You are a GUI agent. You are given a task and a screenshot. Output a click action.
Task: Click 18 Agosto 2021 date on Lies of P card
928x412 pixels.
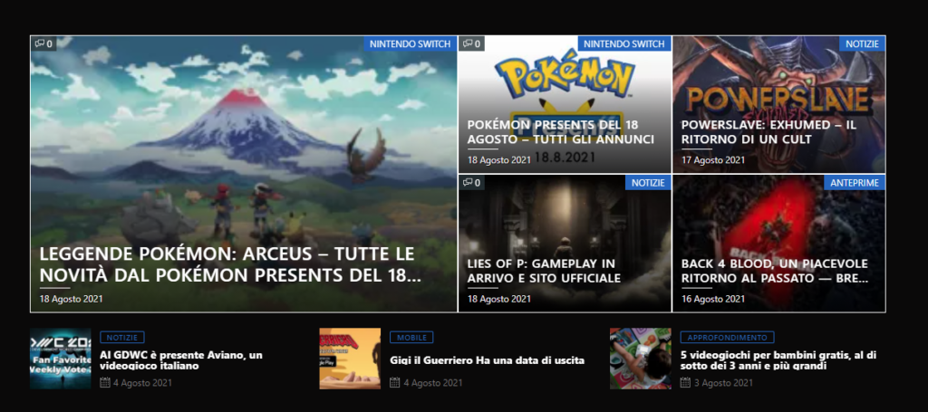pyautogui.click(x=499, y=299)
